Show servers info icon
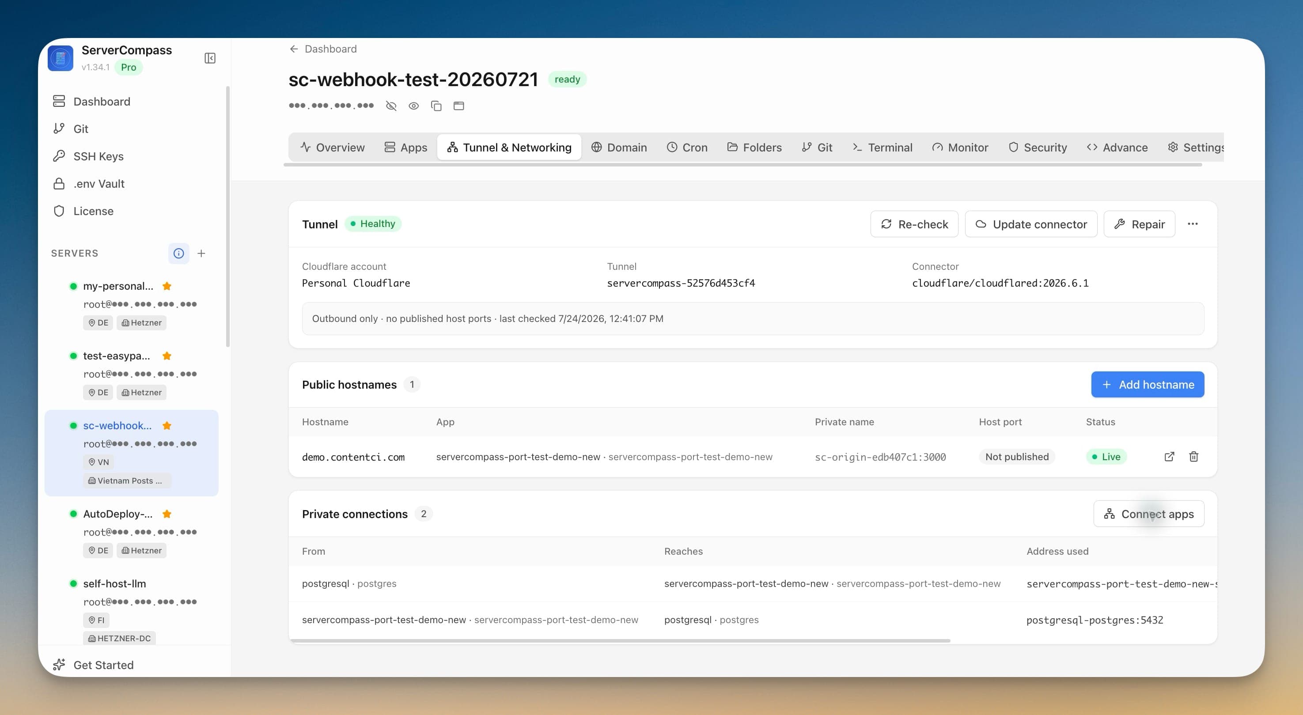The image size is (1303, 715). pos(178,253)
